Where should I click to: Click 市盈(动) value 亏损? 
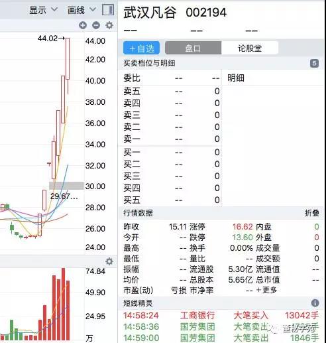(178, 290)
